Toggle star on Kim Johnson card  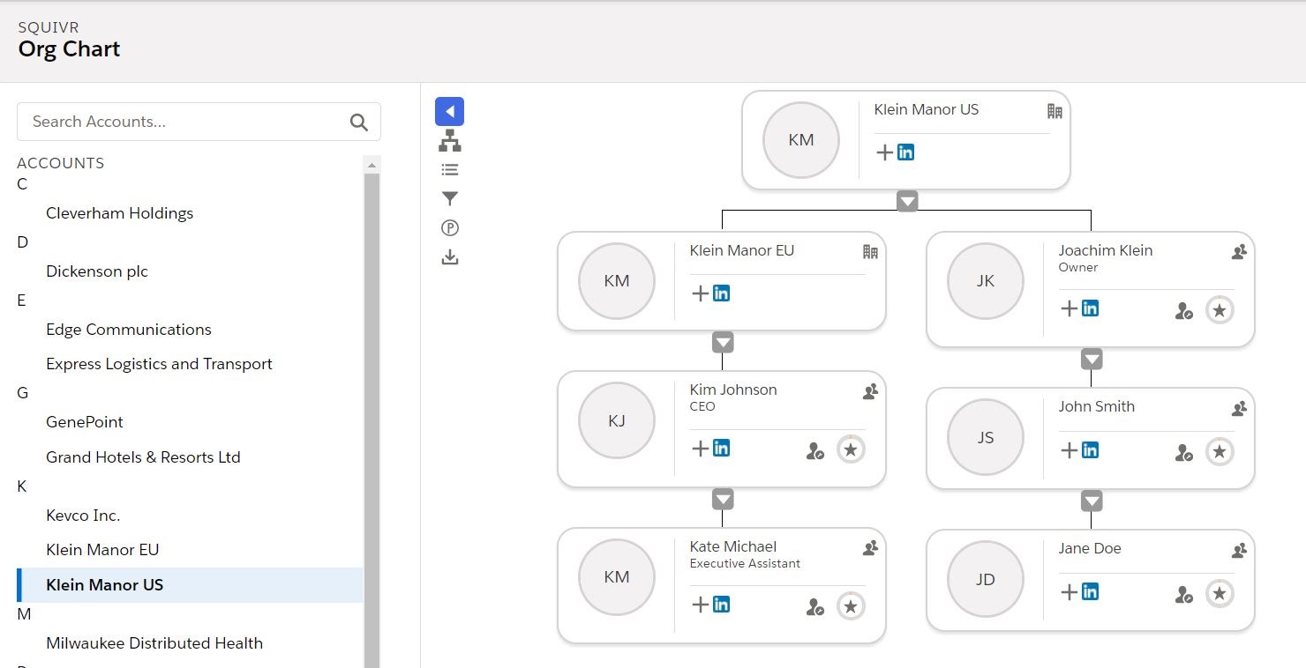[x=851, y=449]
